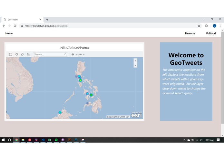224x159 pixels.
Task: Open Photoshop from taskbar
Action: click(x=76, y=140)
